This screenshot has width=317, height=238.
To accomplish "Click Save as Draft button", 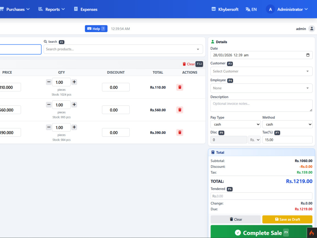I will [287, 219].
